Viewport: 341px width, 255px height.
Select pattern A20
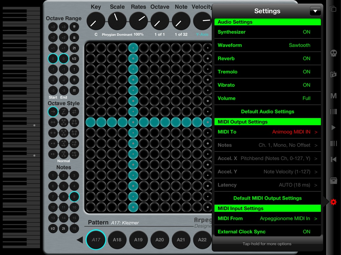coord(160,240)
